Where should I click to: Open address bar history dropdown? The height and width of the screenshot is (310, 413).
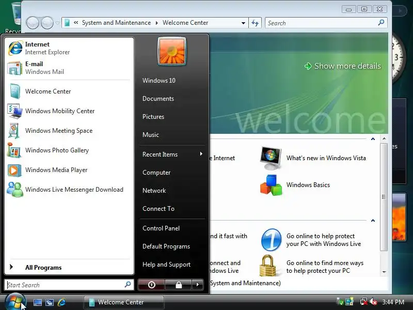pyautogui.click(x=243, y=23)
